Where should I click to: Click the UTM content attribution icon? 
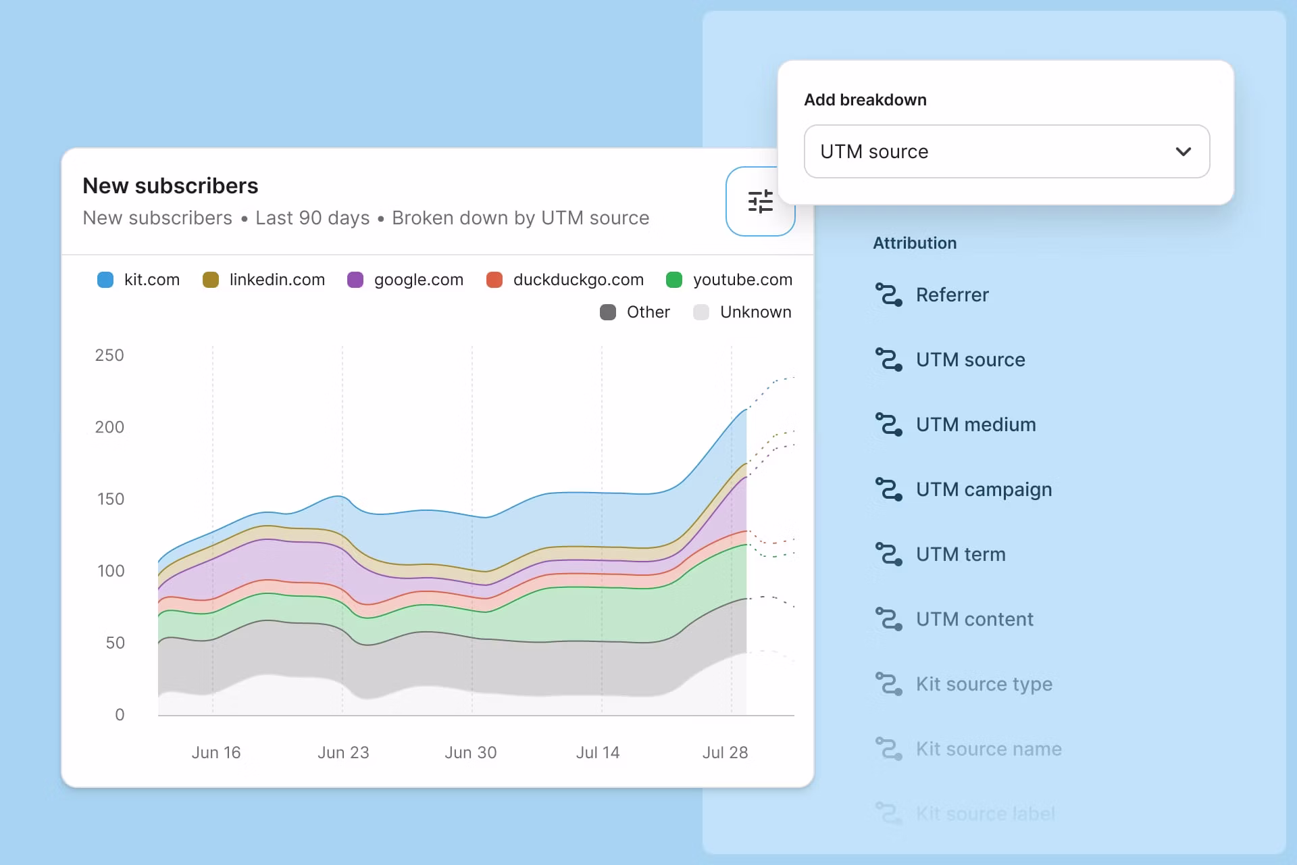point(888,619)
